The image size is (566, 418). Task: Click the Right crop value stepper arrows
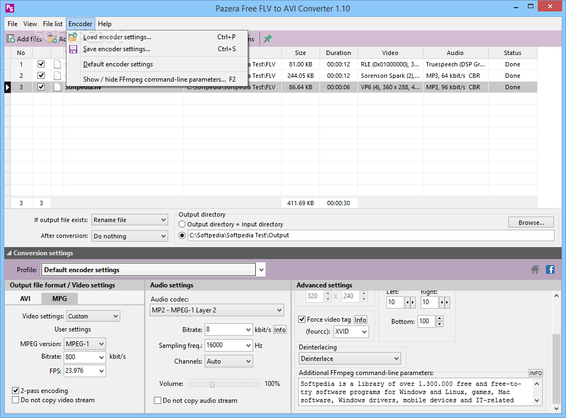point(444,302)
